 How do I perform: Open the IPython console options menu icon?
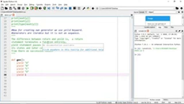182,31
